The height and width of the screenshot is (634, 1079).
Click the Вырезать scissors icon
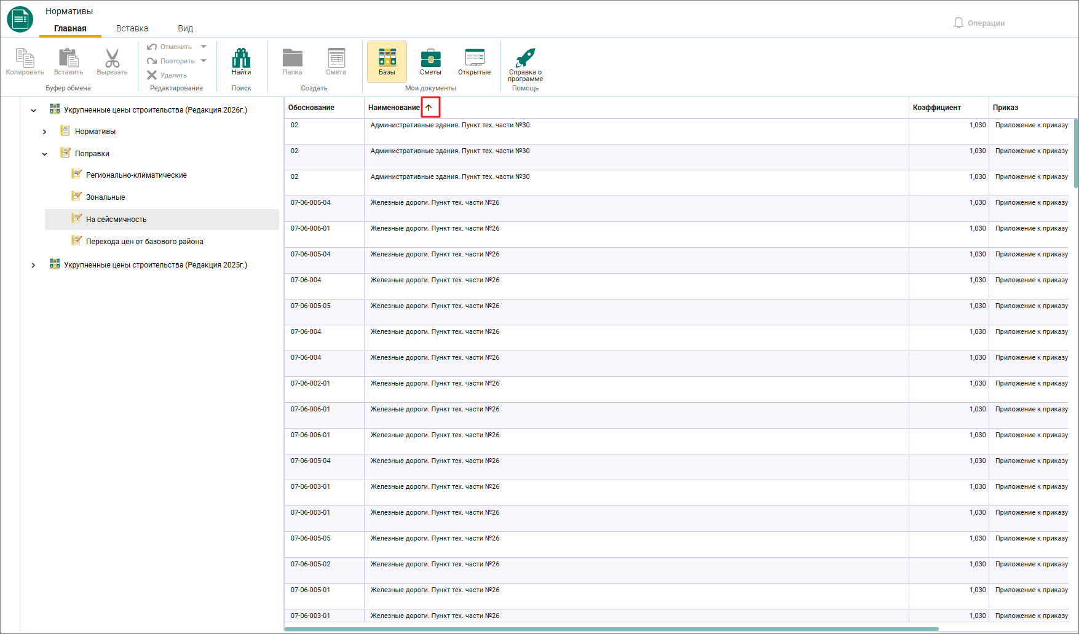tap(112, 58)
